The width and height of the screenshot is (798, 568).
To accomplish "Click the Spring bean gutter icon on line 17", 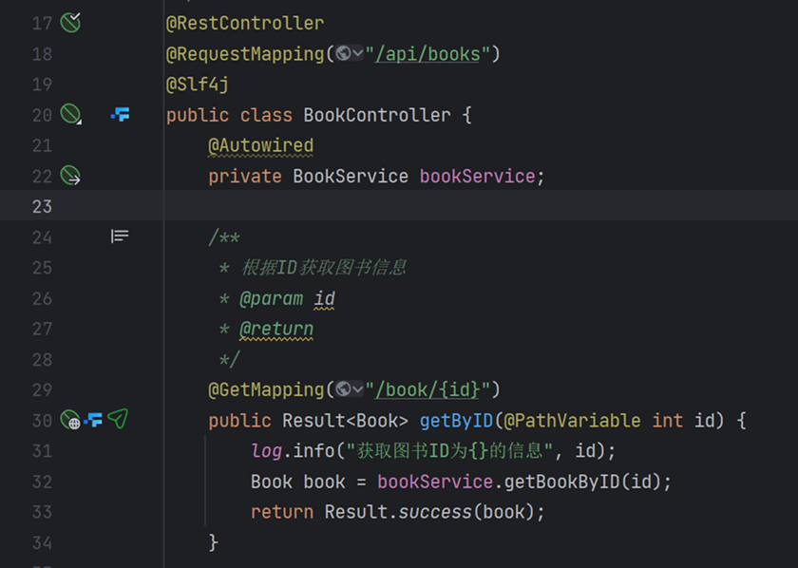I will [x=70, y=23].
